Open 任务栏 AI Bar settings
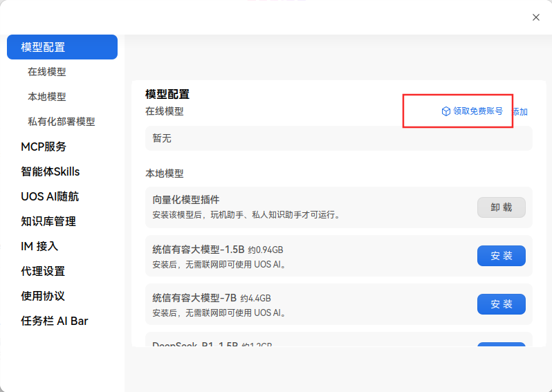 54,321
